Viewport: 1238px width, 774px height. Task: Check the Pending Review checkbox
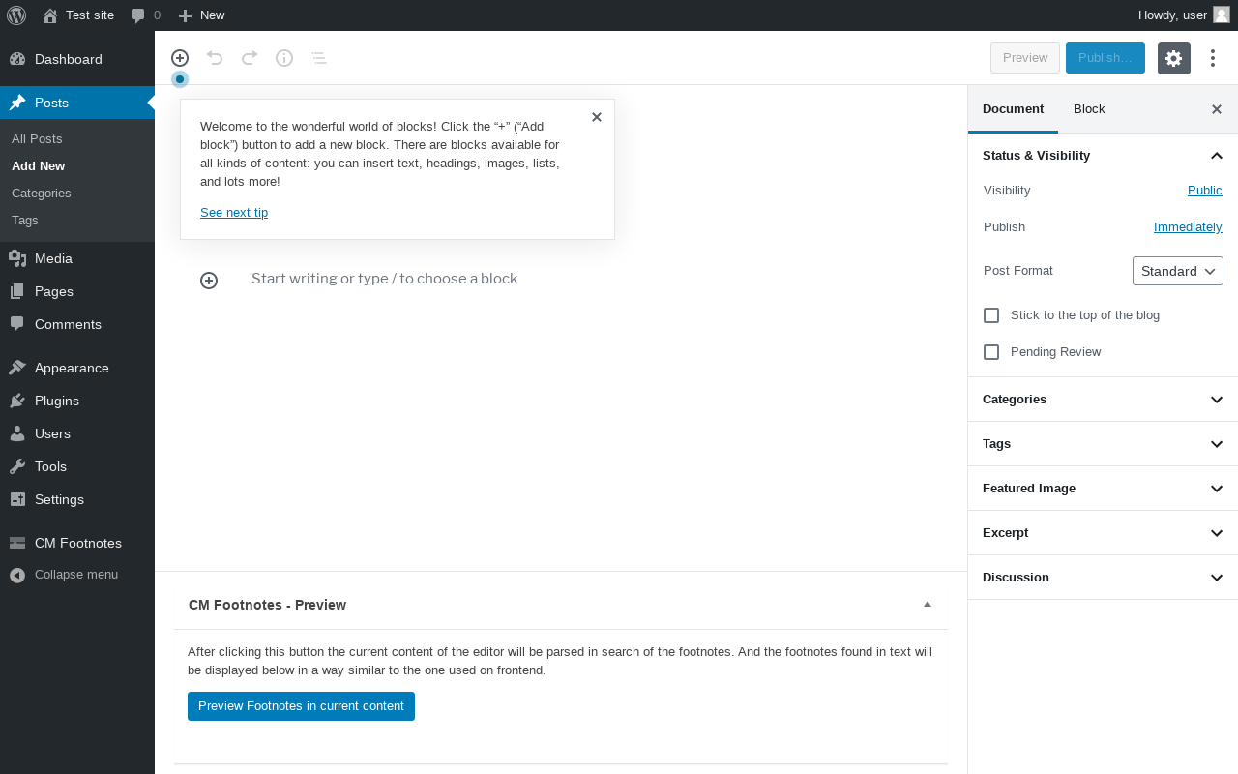point(991,352)
